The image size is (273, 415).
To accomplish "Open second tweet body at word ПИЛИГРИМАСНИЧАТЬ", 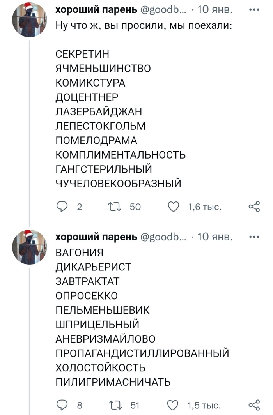I will tap(113, 381).
